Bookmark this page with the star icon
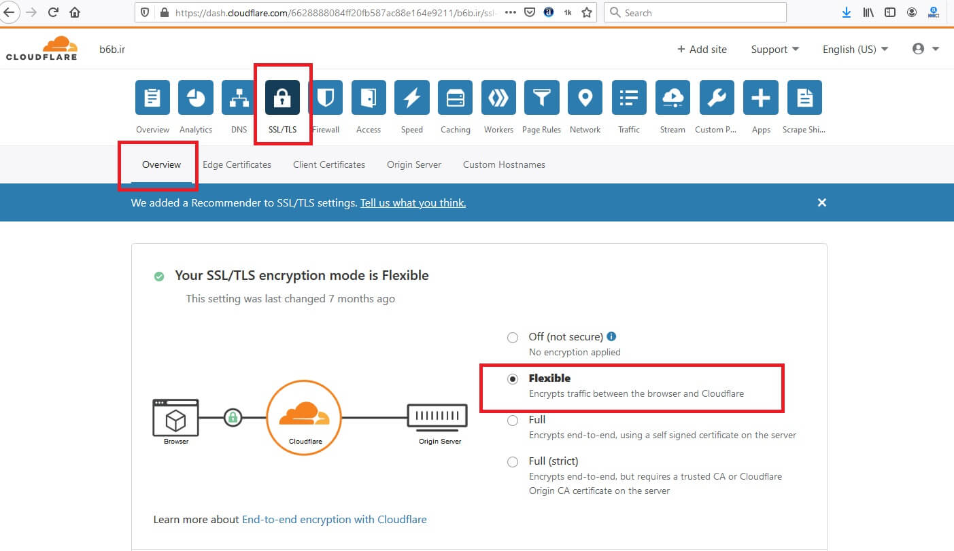The image size is (954, 551). pos(587,12)
